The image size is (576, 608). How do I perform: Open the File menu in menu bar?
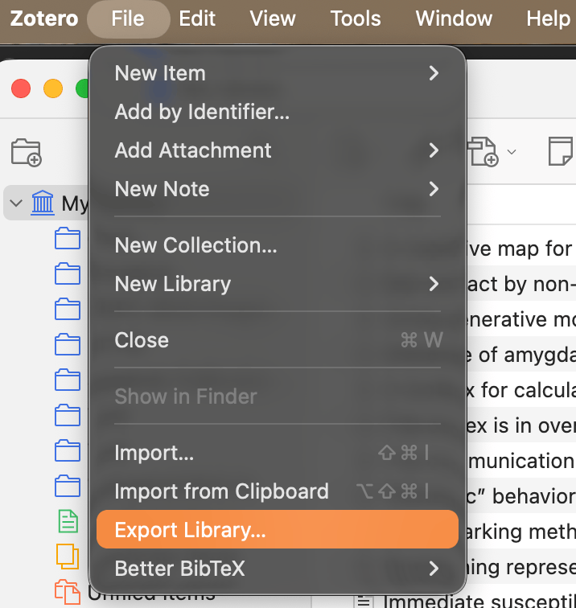[x=128, y=18]
